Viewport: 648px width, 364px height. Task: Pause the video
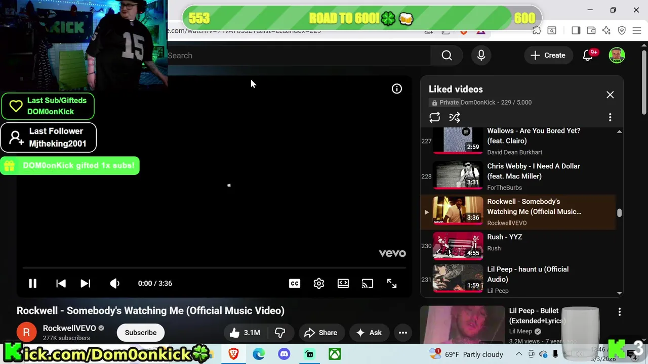(x=32, y=284)
